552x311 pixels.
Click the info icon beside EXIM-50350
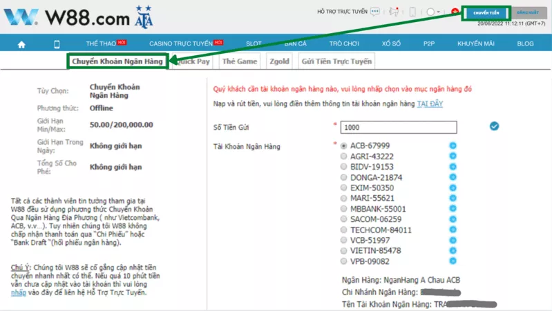(x=453, y=188)
